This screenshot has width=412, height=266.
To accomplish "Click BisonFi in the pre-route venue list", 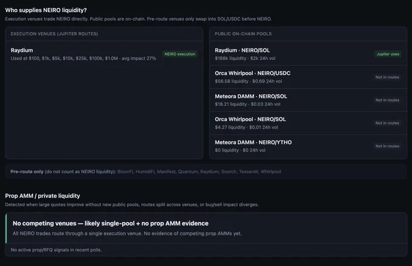I will 125,172.
